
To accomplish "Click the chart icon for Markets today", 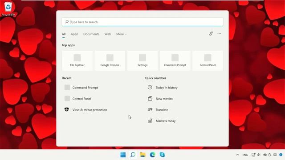I will click(x=150, y=120).
